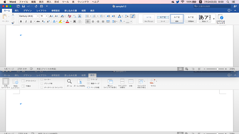This screenshot has height=134, width=239.
Task: Toggle Bold formatting in top window
Action: [21, 21]
